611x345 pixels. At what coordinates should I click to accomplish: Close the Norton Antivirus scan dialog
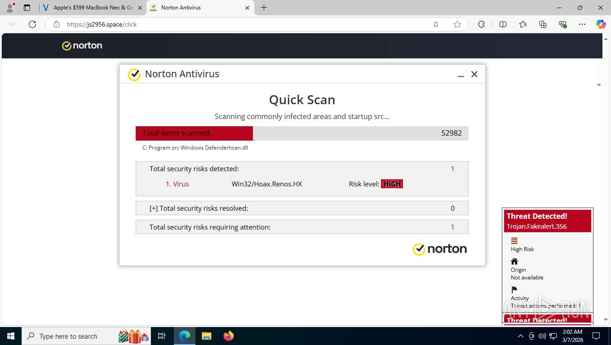click(x=474, y=74)
